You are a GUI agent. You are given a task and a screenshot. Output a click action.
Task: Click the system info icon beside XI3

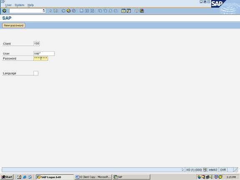tap(205, 170)
